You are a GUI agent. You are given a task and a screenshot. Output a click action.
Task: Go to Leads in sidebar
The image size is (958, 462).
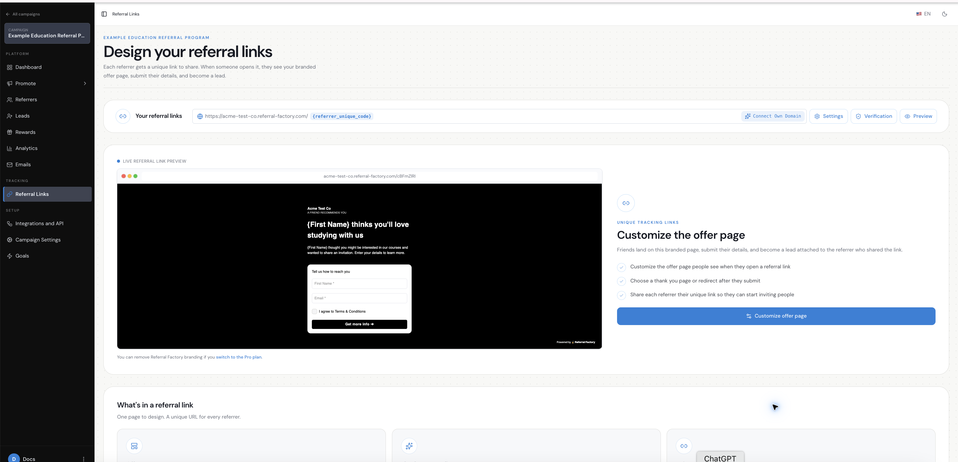(x=47, y=116)
